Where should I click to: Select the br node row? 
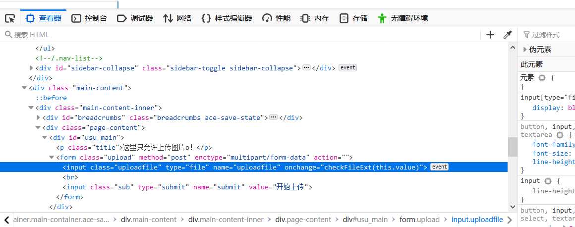point(254,177)
